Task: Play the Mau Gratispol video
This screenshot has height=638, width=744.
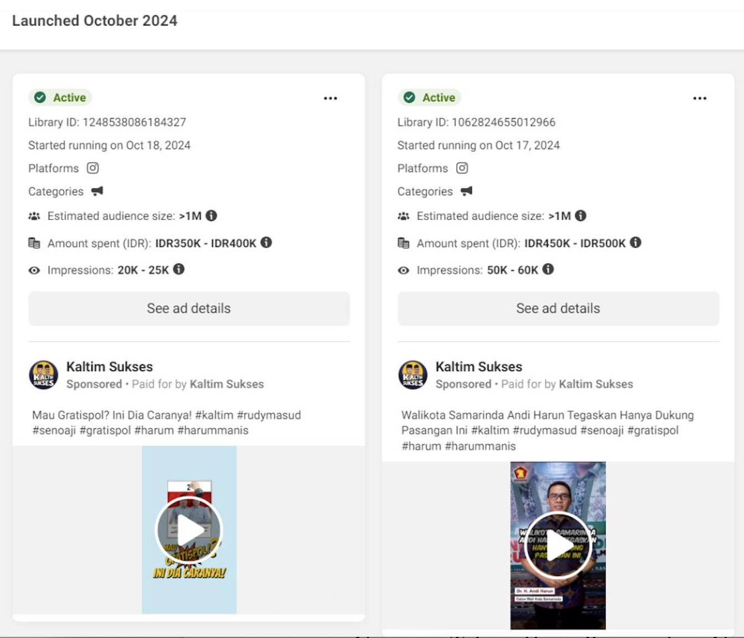Action: pos(189,530)
